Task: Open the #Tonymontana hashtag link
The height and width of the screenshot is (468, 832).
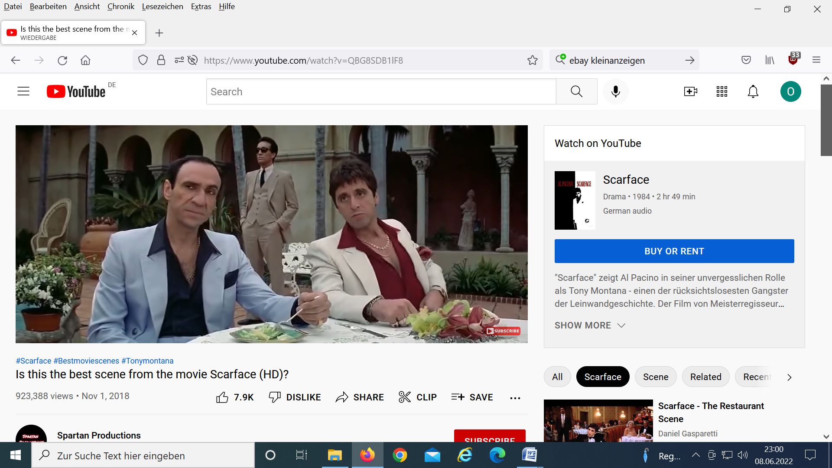Action: (147, 361)
